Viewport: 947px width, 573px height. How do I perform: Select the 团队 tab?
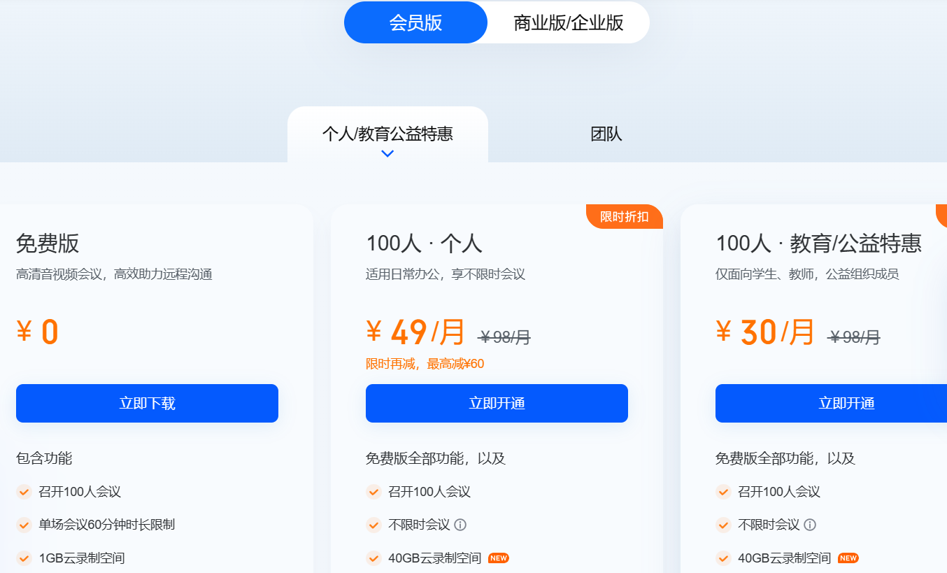606,134
